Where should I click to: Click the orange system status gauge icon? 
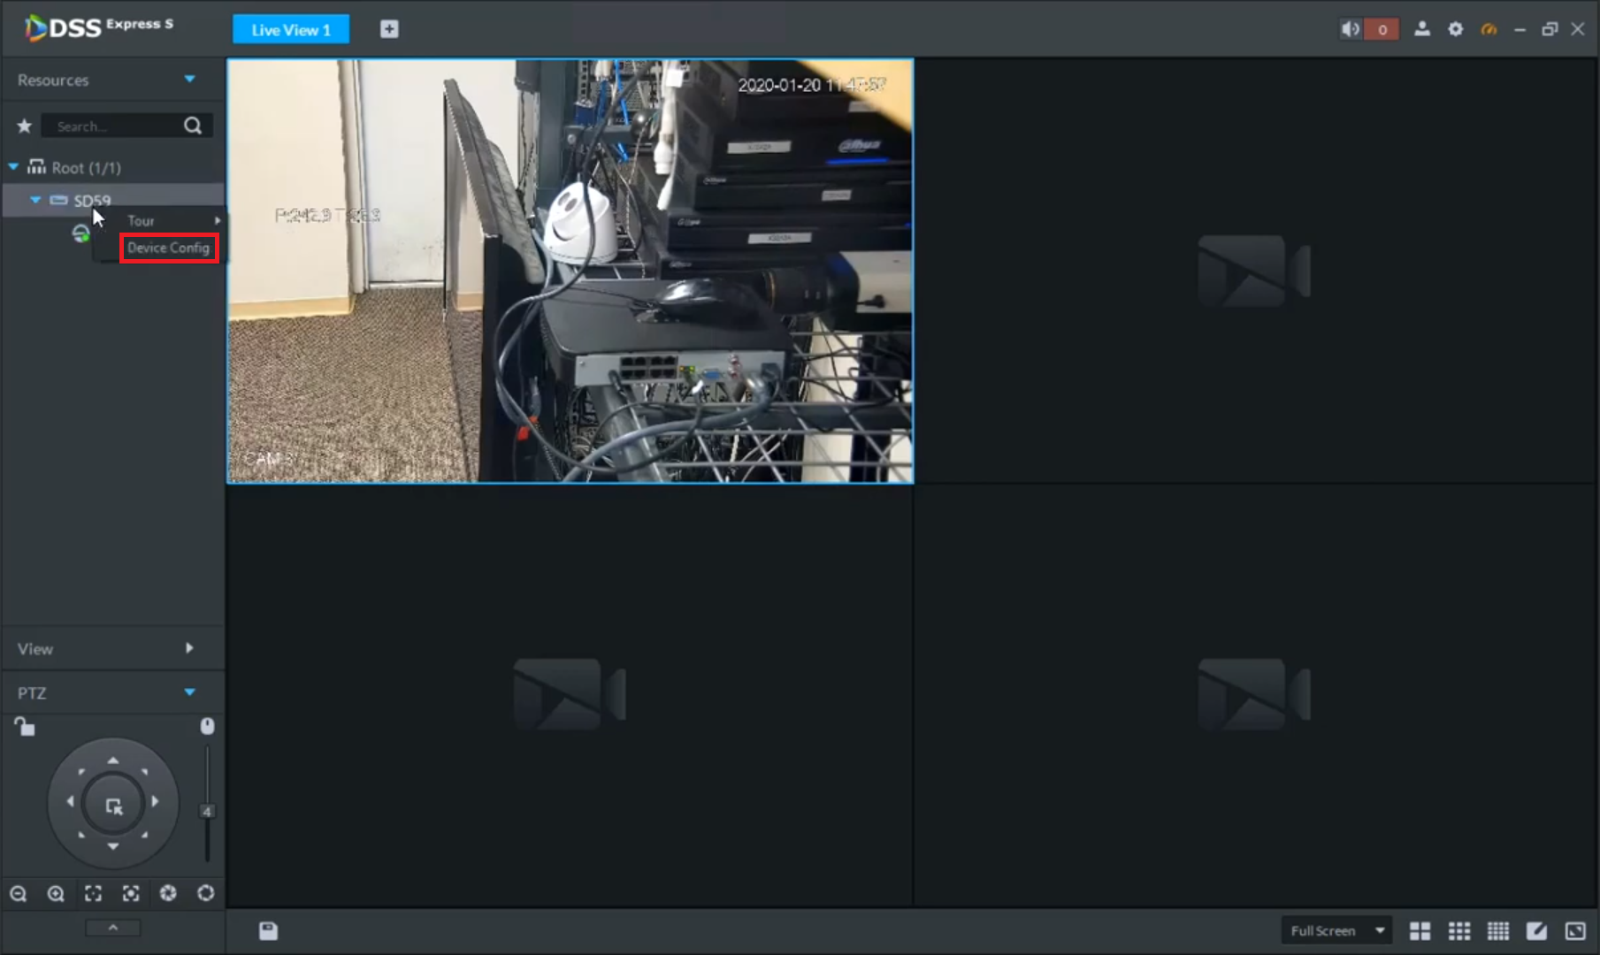click(x=1489, y=29)
